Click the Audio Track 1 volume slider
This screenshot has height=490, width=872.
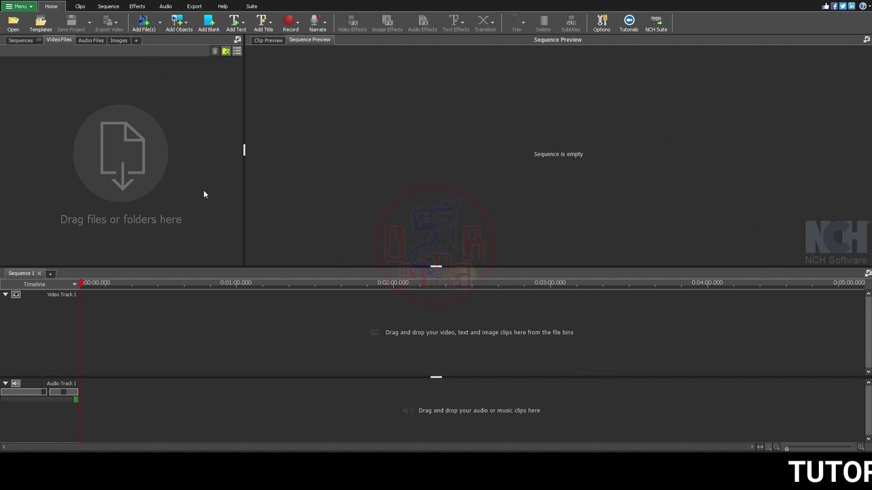[x=23, y=392]
